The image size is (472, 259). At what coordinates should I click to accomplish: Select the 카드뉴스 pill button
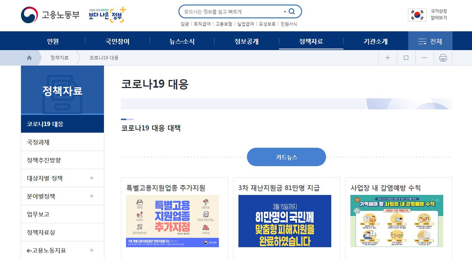click(x=286, y=157)
